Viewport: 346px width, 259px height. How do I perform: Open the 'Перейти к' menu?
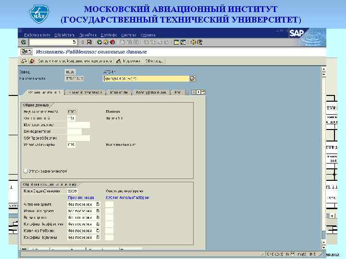coord(87,35)
